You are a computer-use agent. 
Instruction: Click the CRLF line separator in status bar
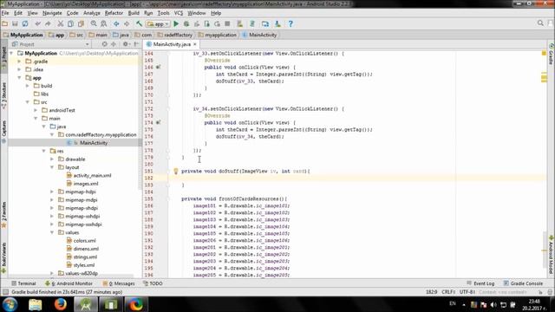448,292
